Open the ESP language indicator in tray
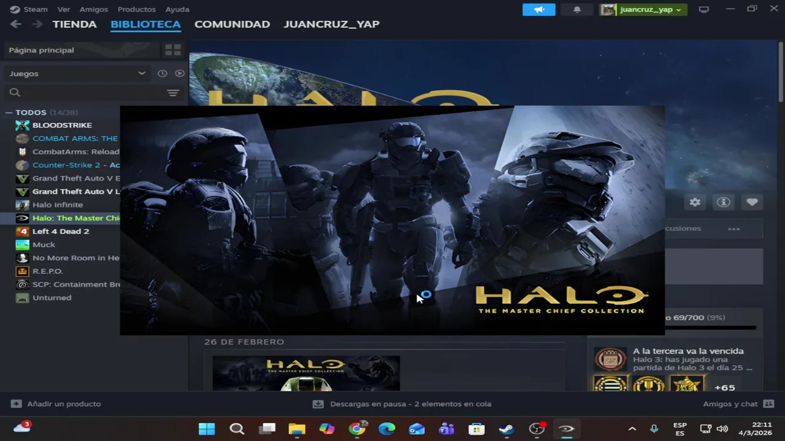Screen dimensions: 785x441 point(680,429)
